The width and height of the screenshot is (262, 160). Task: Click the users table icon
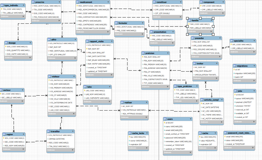[x=165, y=119]
